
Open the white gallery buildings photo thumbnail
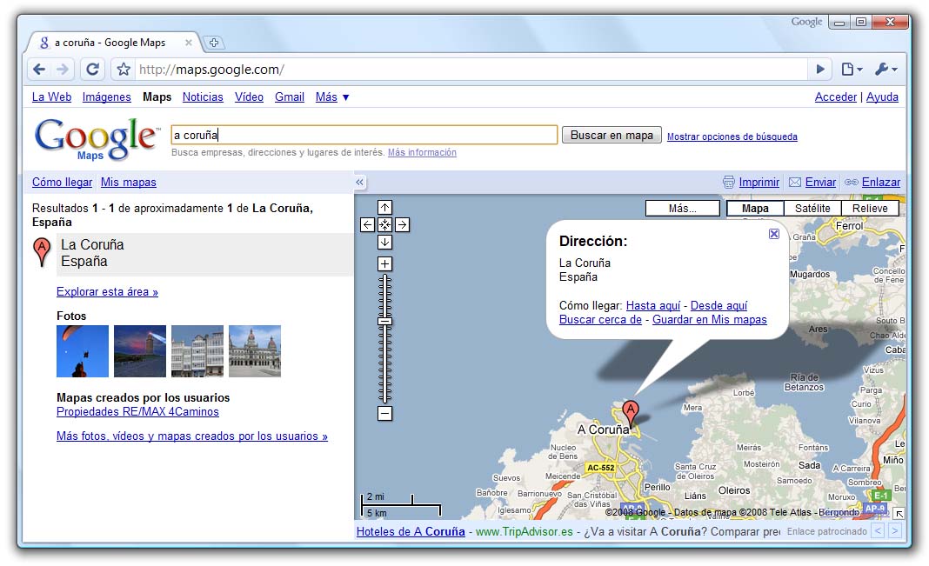tap(197, 351)
